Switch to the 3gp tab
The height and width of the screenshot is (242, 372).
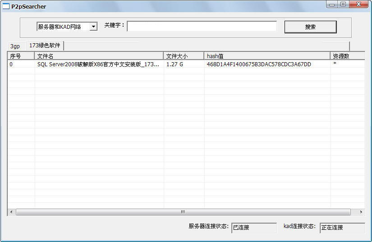[x=15, y=46]
